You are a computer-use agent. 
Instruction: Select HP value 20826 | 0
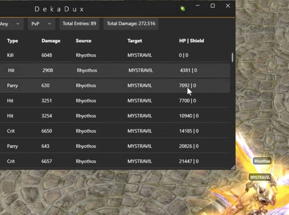click(x=189, y=146)
